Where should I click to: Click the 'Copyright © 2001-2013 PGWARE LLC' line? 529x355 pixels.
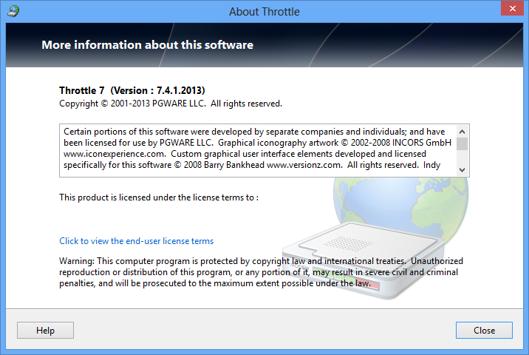[171, 104]
